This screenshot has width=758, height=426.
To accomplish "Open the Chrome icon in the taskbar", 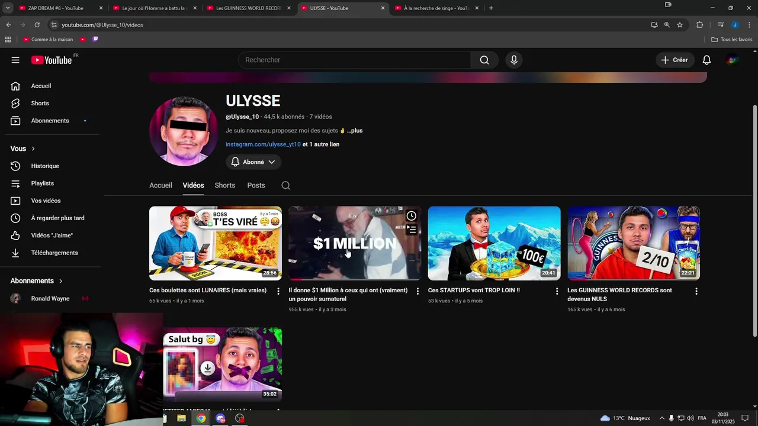I will point(201,418).
